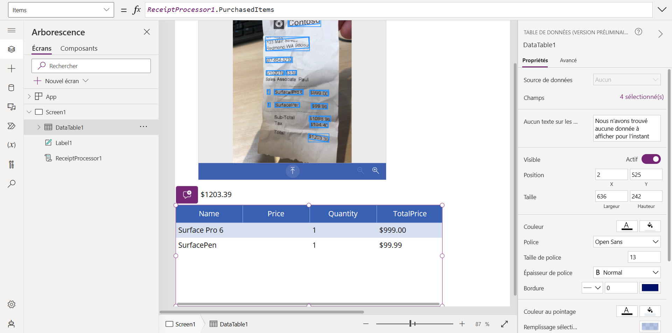672x333 pixels.
Task: Click the Name column header
Action: pos(209,214)
